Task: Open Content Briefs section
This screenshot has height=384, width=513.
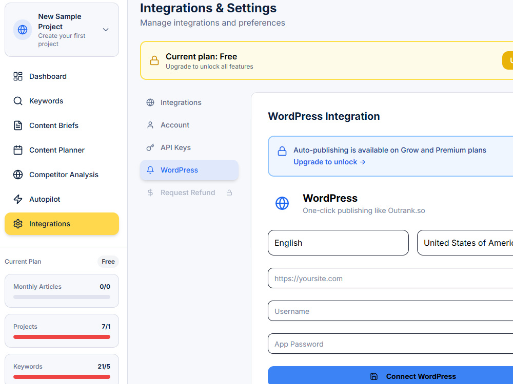Action: coord(62,125)
